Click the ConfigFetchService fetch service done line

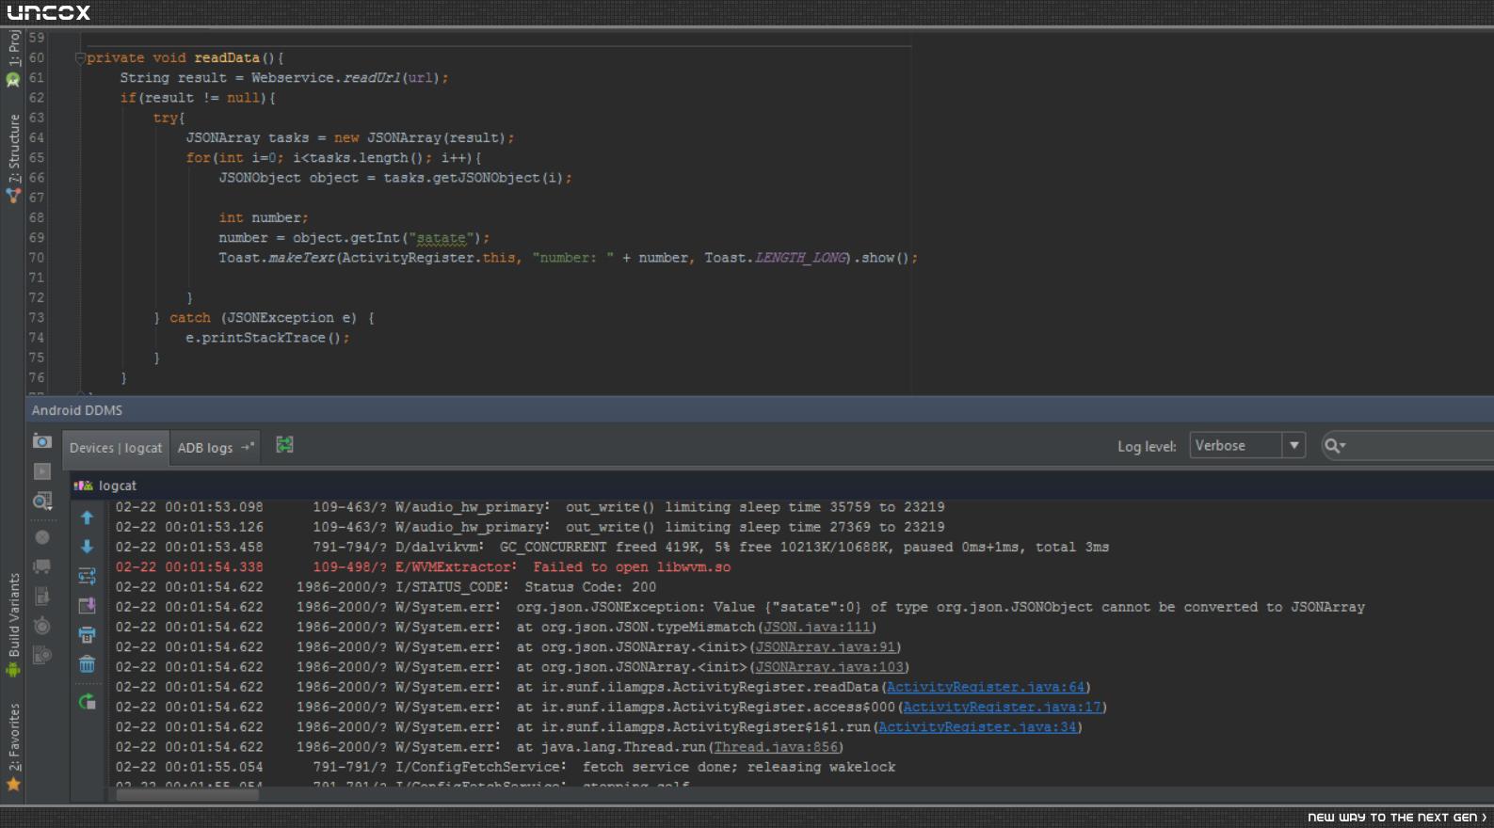coord(506,767)
